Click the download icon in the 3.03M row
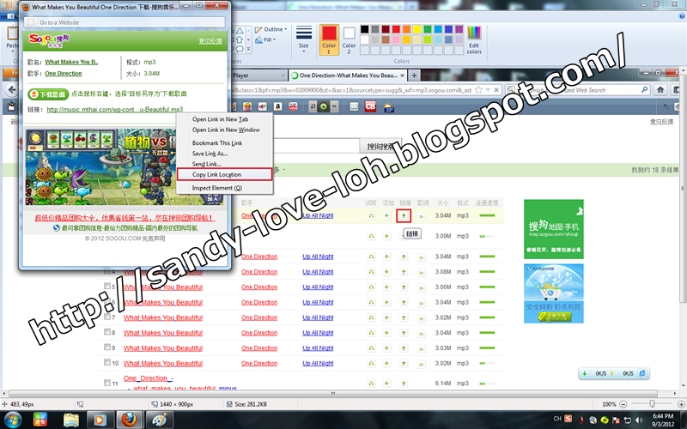This screenshot has width=687, height=429. click(x=404, y=348)
